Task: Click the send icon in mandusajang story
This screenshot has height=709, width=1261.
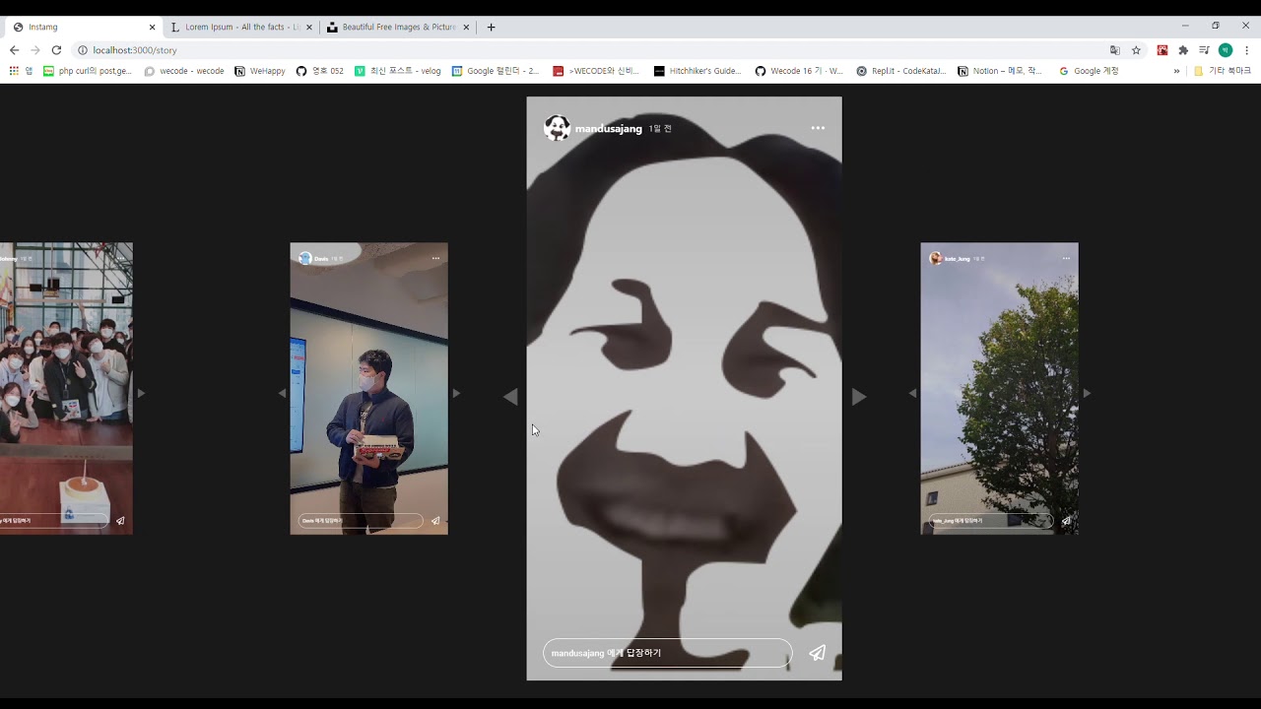Action: [x=817, y=653]
